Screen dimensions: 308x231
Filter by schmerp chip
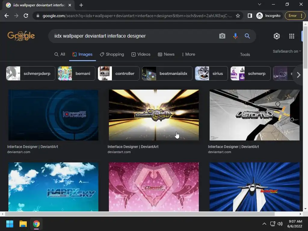(x=251, y=73)
